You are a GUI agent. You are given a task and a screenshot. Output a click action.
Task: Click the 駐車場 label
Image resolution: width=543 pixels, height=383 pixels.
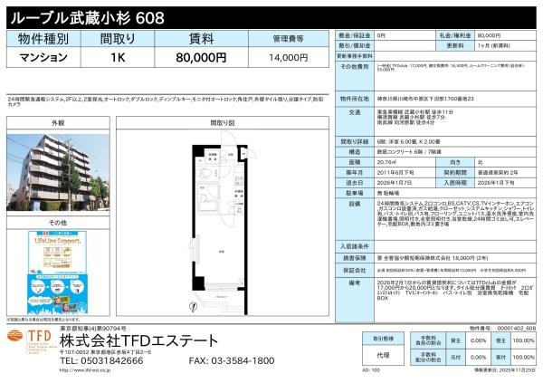355,193
